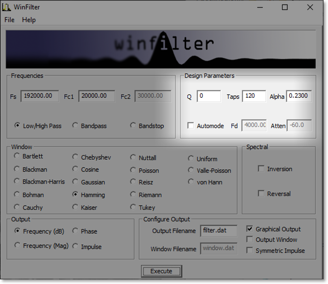The image size is (328, 284).
Task: Open the Help menu
Action: click(29, 20)
